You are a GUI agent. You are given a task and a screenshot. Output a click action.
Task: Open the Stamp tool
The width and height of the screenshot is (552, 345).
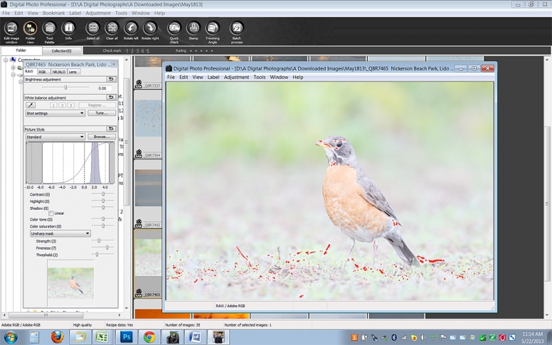coord(193,31)
